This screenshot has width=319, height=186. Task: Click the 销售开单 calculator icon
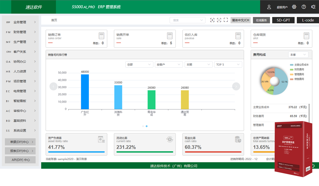coord(170,36)
